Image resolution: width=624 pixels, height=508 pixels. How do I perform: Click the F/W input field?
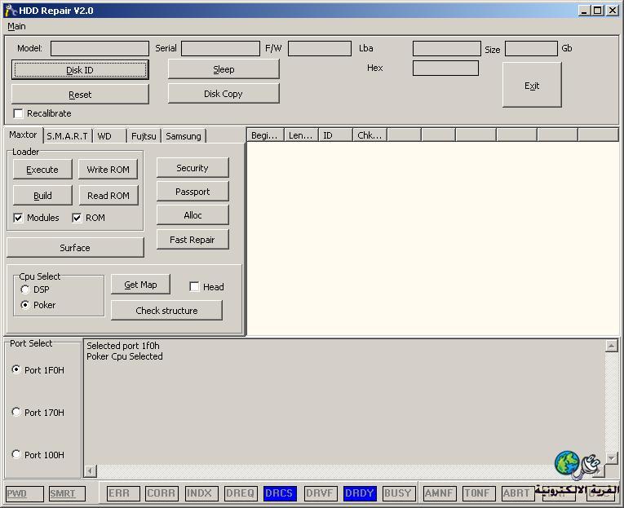pos(320,49)
